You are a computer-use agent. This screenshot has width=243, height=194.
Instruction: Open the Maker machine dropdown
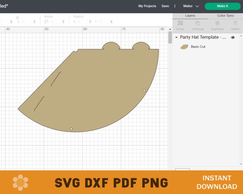[191, 6]
